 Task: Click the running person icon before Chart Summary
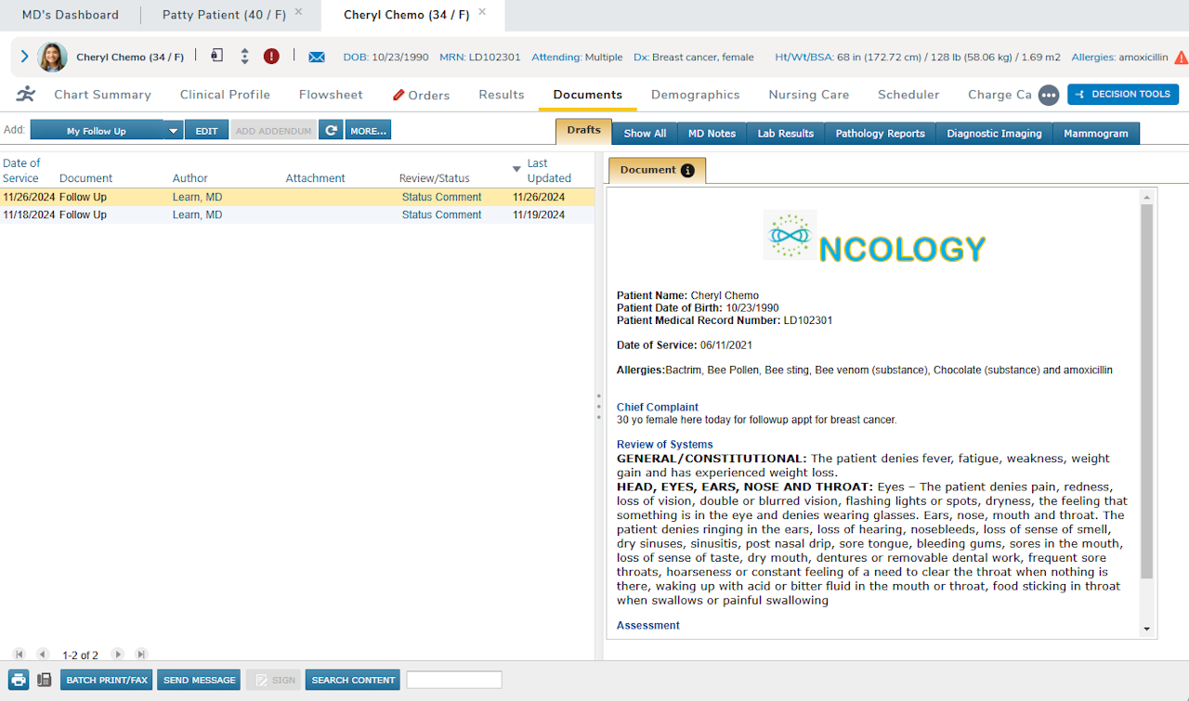tap(25, 94)
